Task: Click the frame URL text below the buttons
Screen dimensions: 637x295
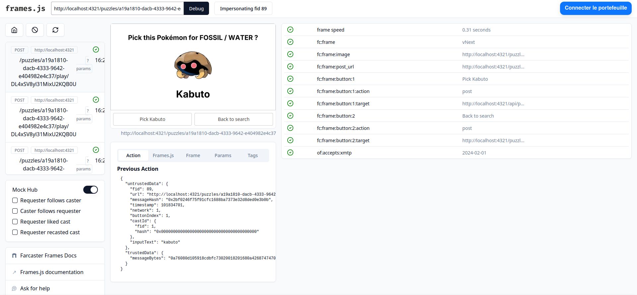Action: tap(198, 133)
